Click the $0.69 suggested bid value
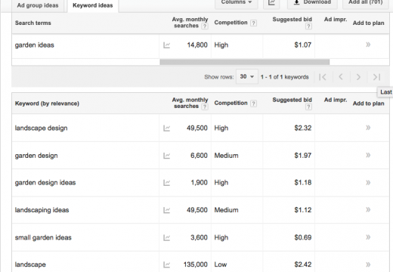 (x=303, y=237)
